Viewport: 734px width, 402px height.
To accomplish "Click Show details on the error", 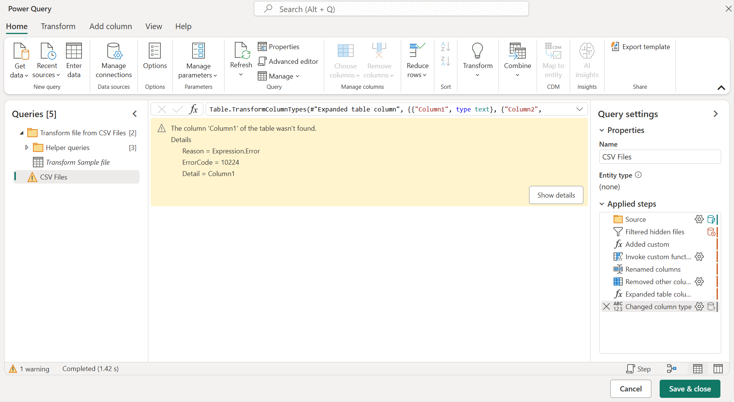I will pyautogui.click(x=556, y=195).
